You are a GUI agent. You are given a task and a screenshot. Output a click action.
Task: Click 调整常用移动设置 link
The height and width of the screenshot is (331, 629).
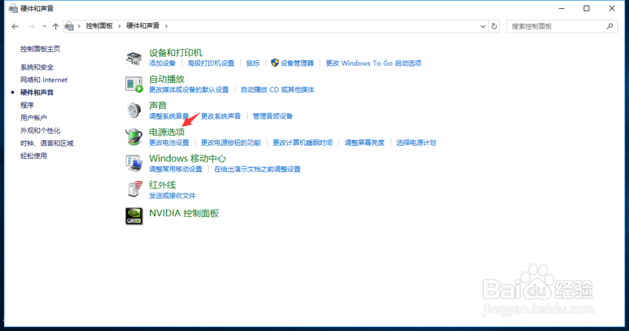pos(175,169)
